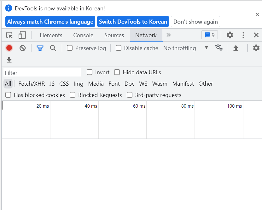Check the Invert filter checkbox
Image resolution: width=262 pixels, height=210 pixels.
(90, 72)
